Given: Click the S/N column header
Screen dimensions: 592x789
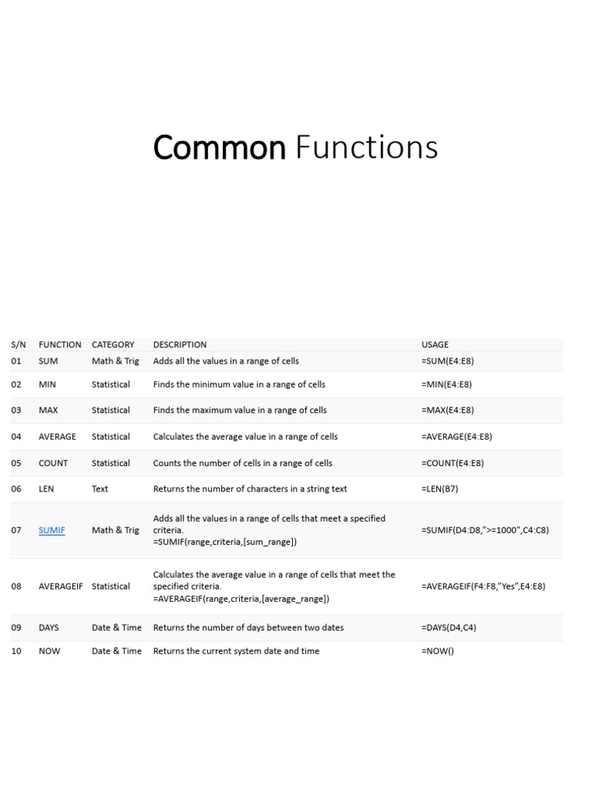Looking at the screenshot, I should (18, 344).
